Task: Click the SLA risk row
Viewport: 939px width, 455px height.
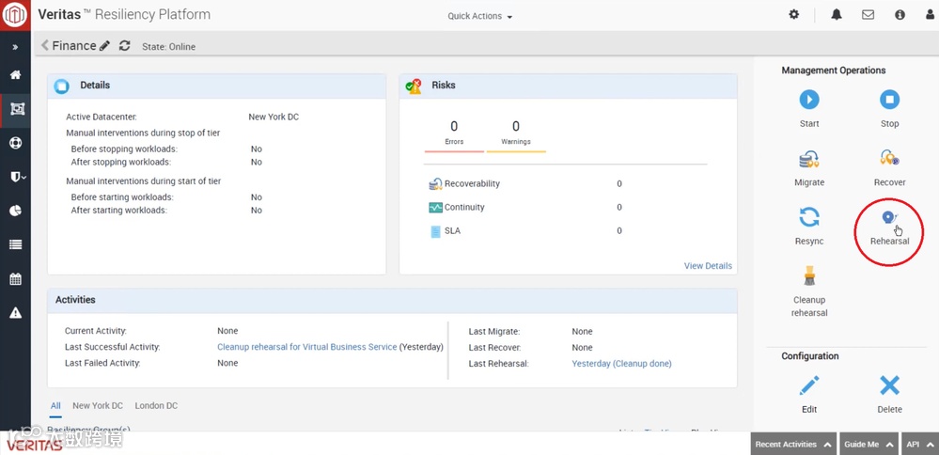Action: [x=527, y=230]
